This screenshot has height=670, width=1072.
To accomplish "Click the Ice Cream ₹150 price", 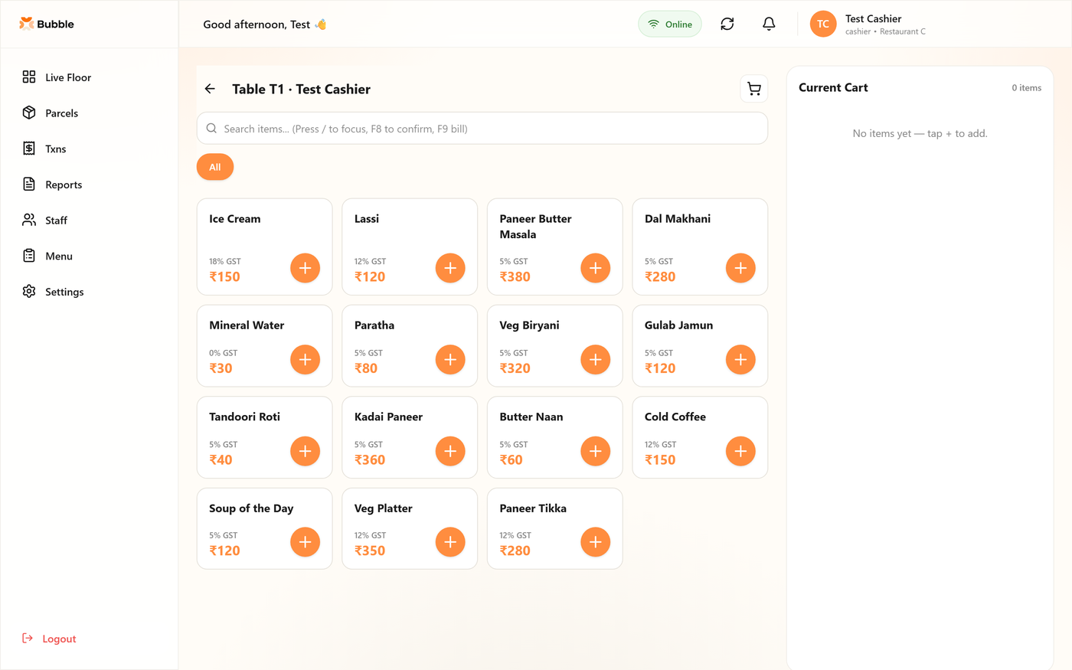I will pos(224,276).
